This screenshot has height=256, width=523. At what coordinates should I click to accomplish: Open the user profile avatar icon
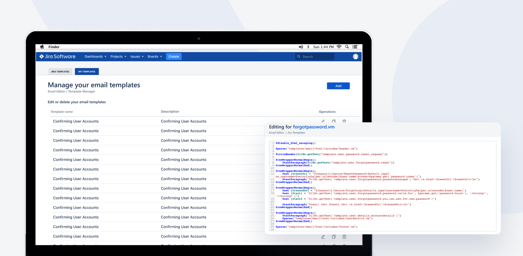pyautogui.click(x=356, y=56)
